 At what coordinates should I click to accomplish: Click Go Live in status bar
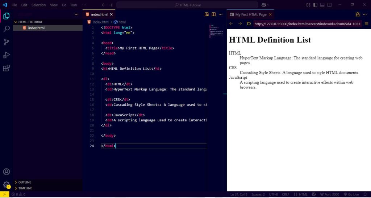tap(351, 194)
